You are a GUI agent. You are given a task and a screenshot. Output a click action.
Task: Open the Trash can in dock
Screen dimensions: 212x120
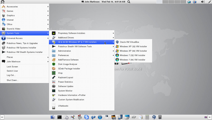[x=160, y=117]
